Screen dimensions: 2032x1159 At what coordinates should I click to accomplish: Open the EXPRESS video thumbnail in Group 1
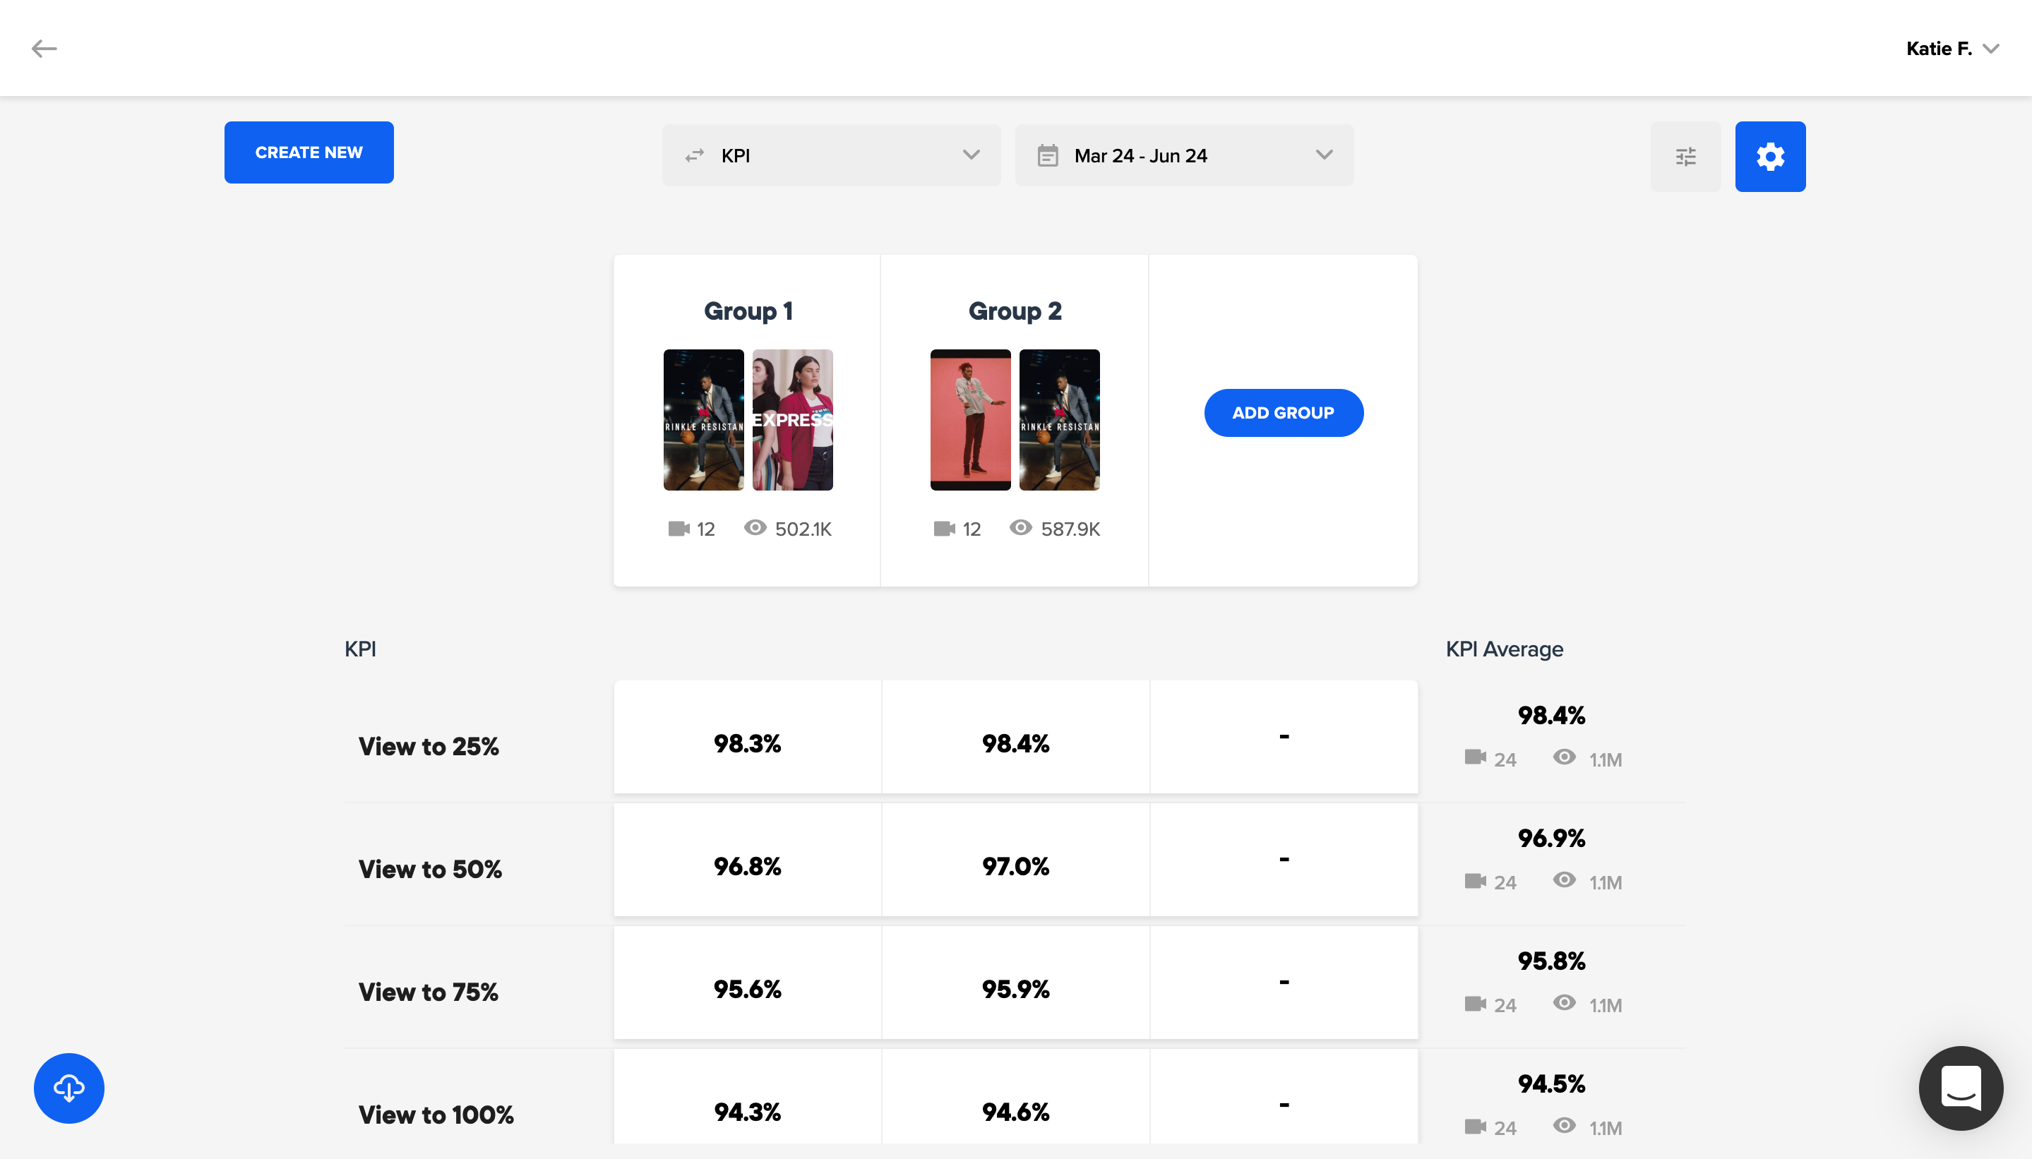pyautogui.click(x=792, y=419)
